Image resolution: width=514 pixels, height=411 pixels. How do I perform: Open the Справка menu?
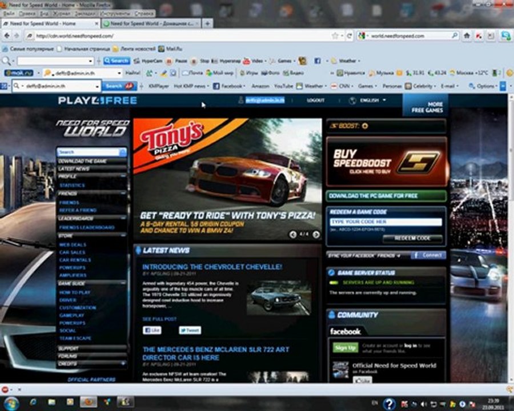(144, 14)
